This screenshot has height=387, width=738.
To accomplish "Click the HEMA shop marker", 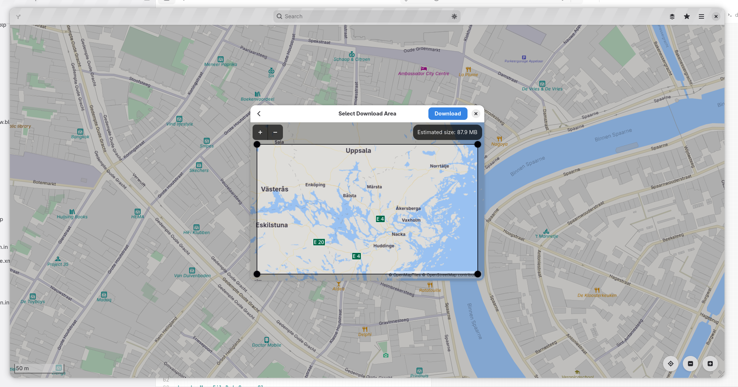I will pyautogui.click(x=137, y=212).
